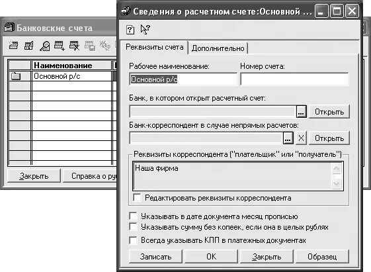371x272 pixels.
Task: Switch to the Реквизиты счета tab
Action: click(x=154, y=48)
